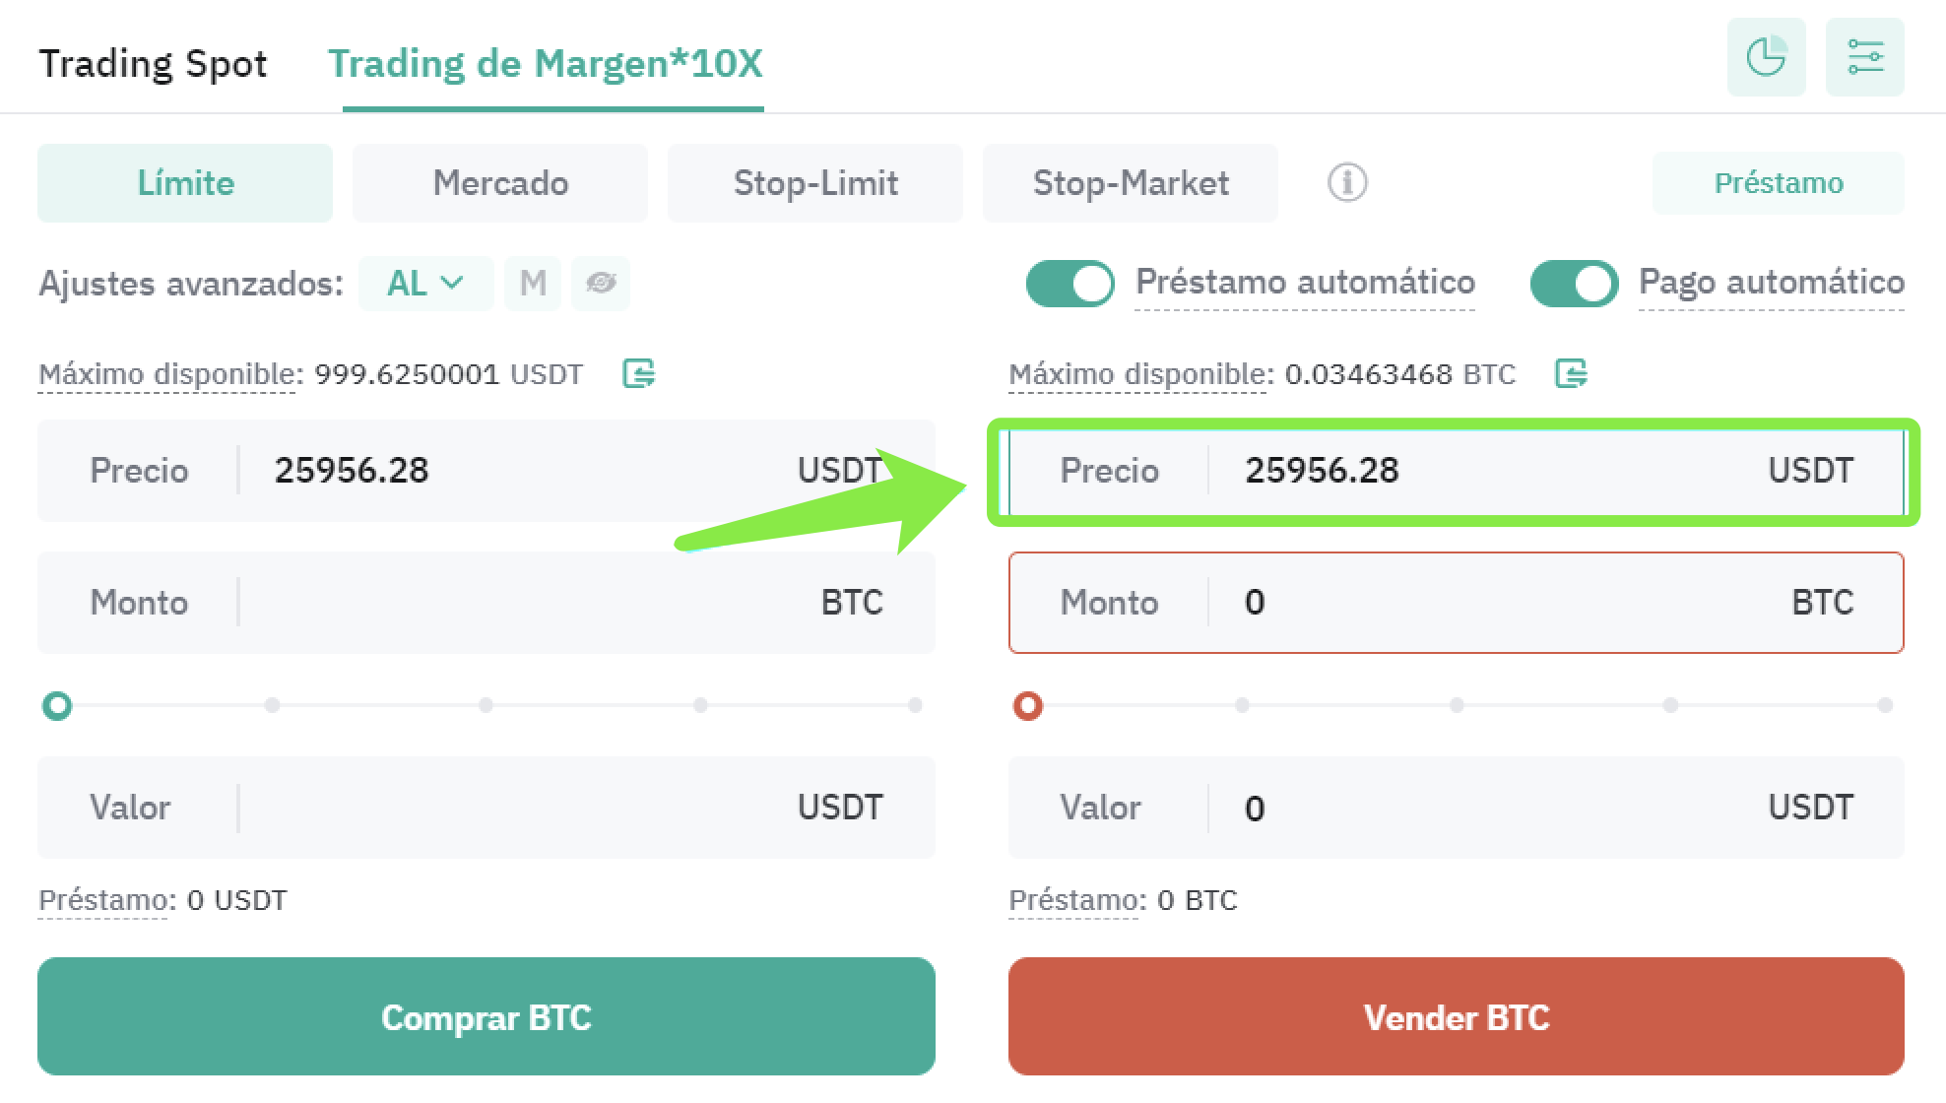Viewport: 1946px width, 1103px height.
Task: Click the red sell amount slider handle
Action: (1028, 706)
